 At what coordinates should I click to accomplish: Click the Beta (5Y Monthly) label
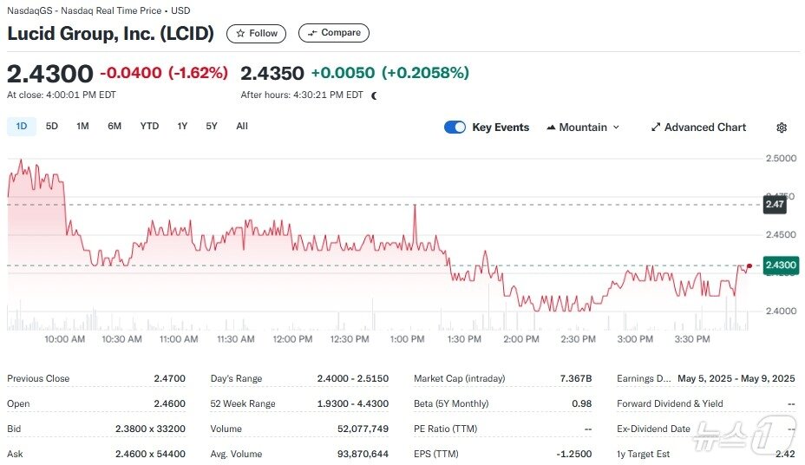451,403
